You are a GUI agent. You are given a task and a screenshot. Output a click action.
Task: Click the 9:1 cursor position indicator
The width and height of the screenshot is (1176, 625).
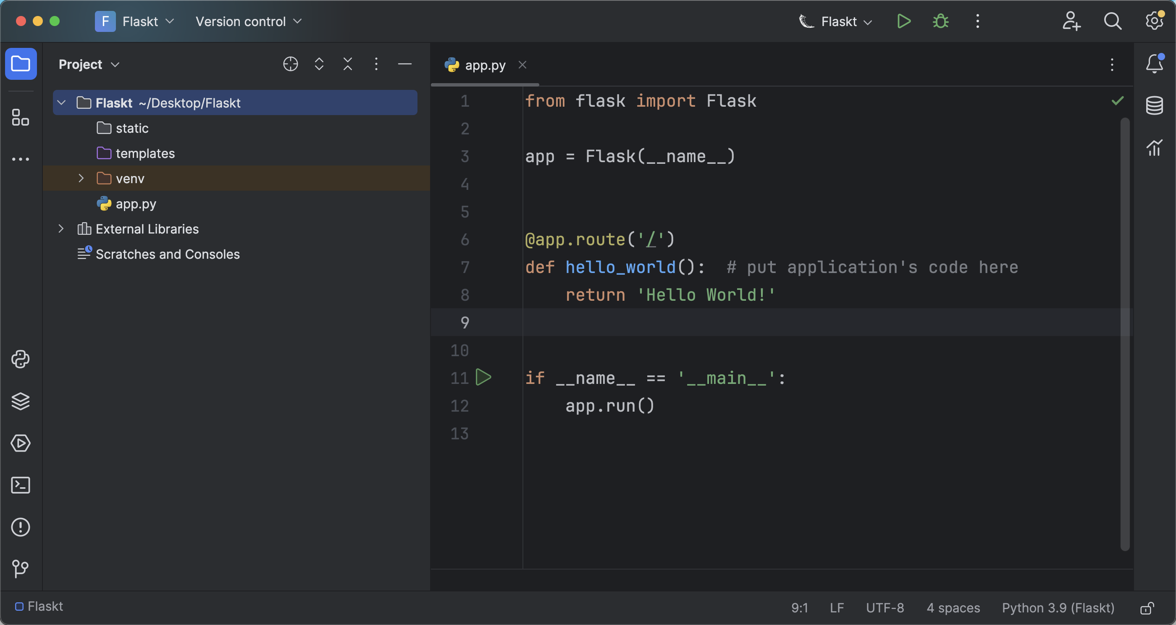799,608
